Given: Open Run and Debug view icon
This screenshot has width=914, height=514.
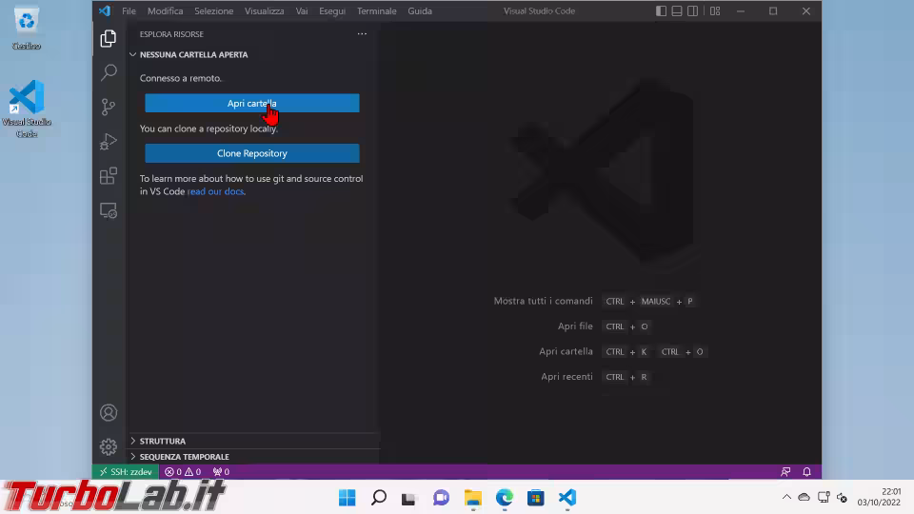Looking at the screenshot, I should 109,142.
